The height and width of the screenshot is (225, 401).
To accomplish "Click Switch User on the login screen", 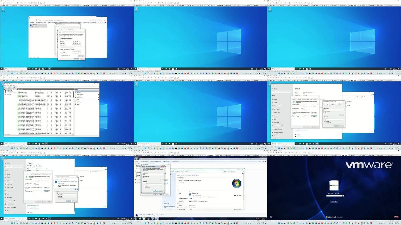I will [334, 201].
